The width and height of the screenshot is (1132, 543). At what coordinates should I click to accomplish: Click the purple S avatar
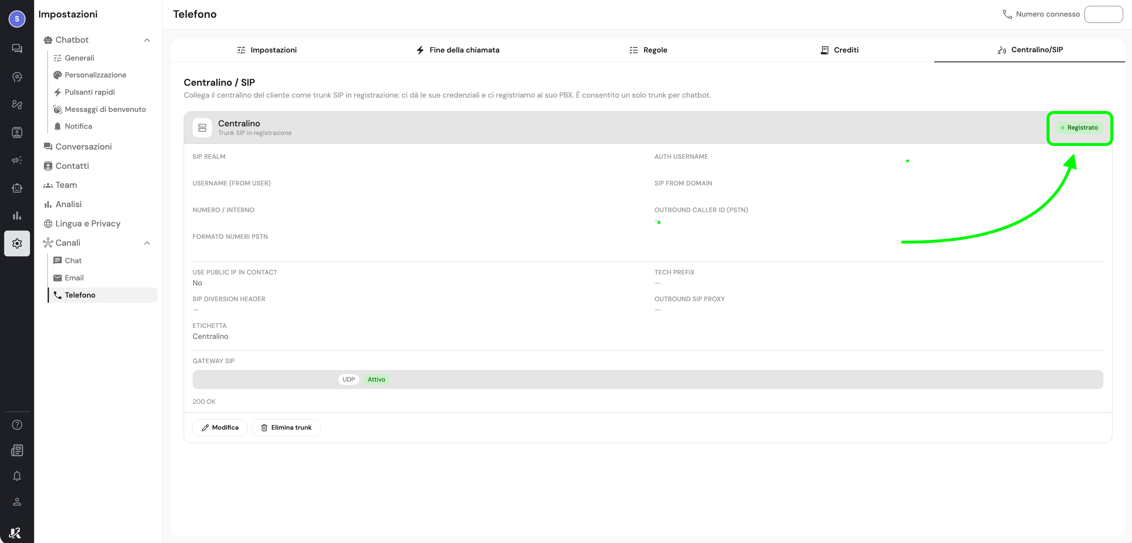pos(17,19)
